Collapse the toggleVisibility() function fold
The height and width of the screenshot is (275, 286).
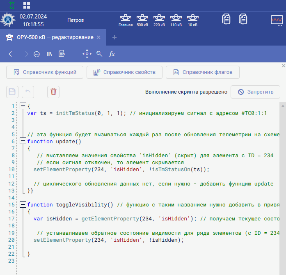click(23, 204)
